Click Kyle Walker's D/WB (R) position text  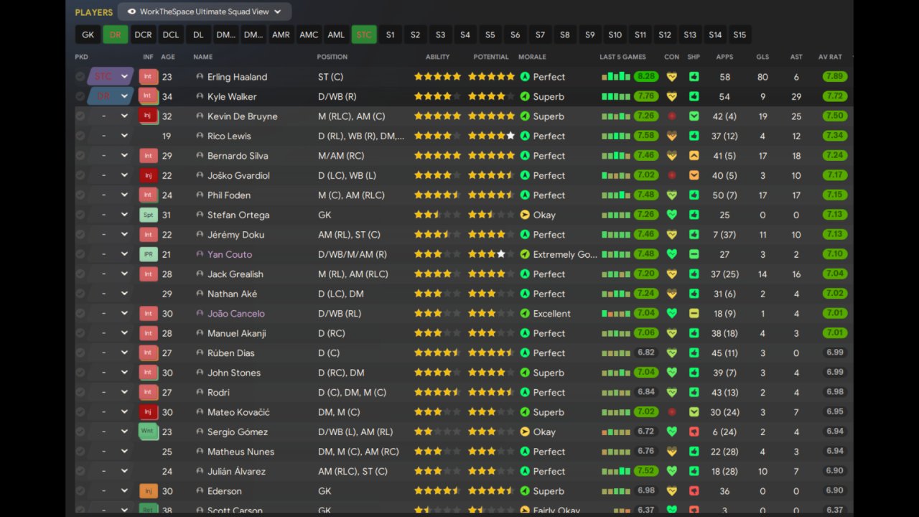pyautogui.click(x=337, y=96)
